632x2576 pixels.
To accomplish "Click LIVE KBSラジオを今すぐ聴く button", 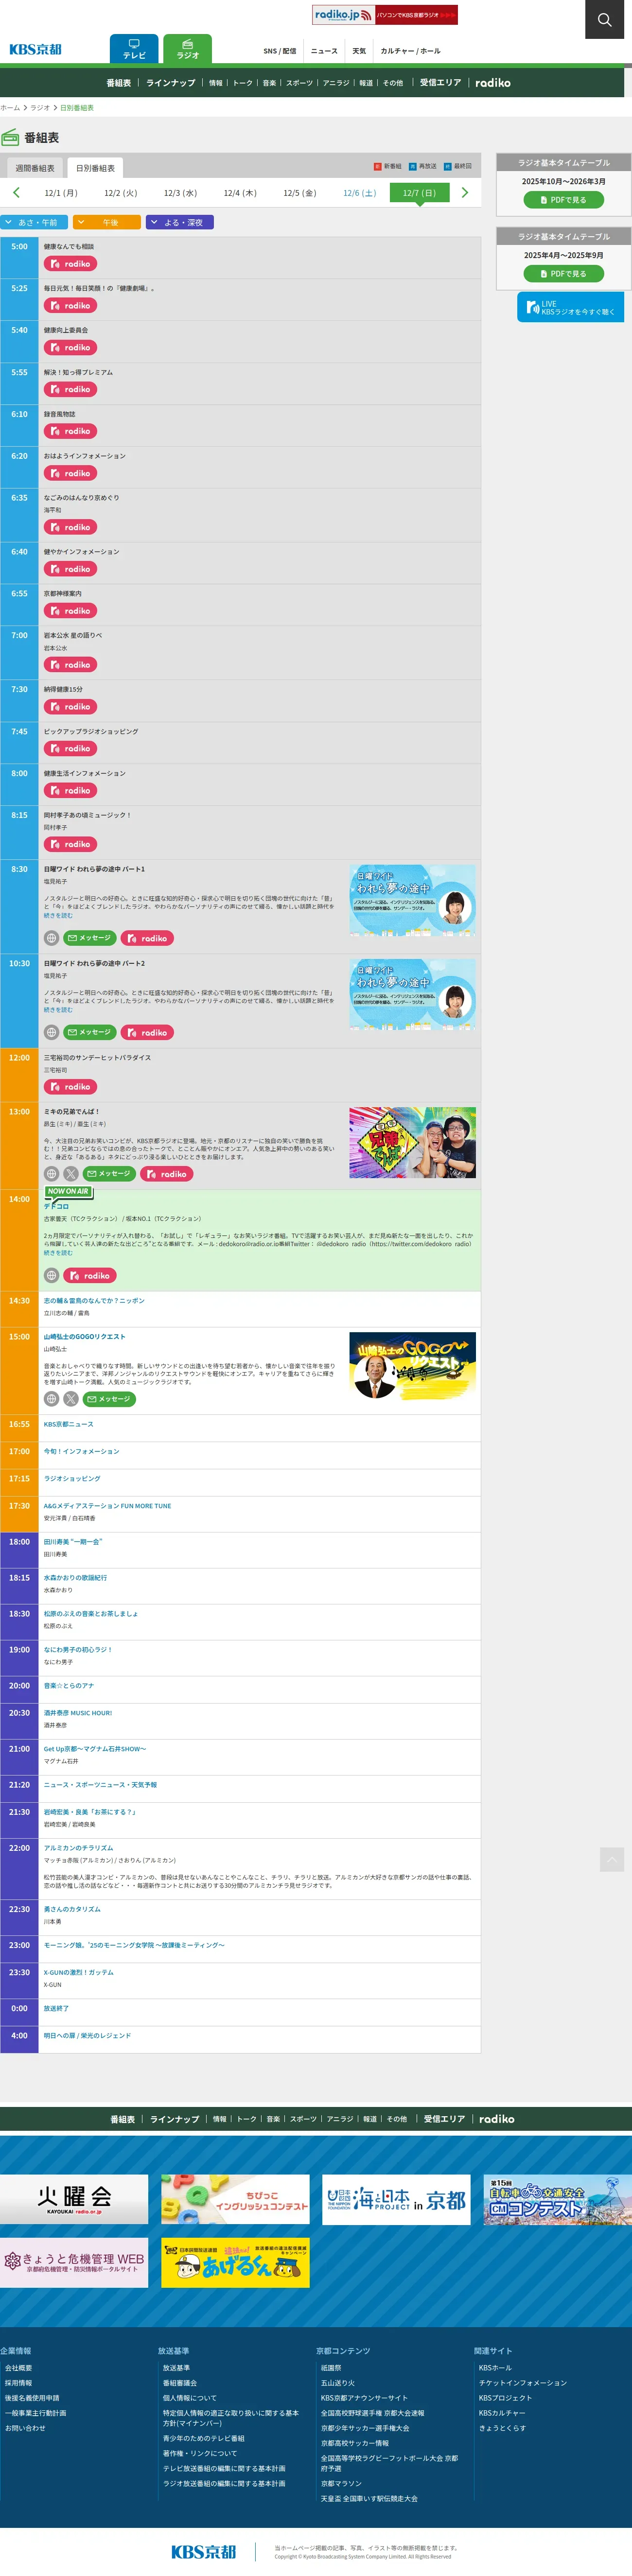I will pyautogui.click(x=570, y=308).
